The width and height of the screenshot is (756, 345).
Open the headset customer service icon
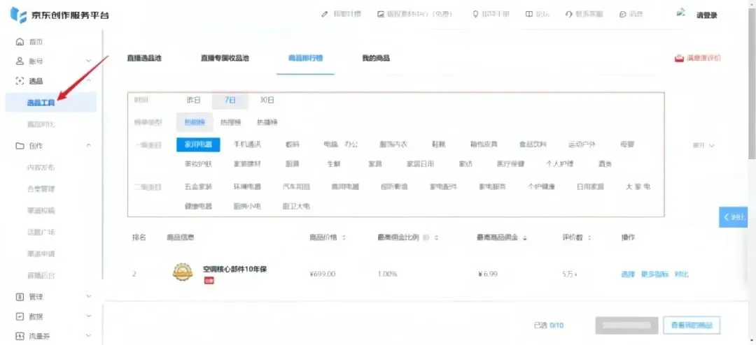568,15
